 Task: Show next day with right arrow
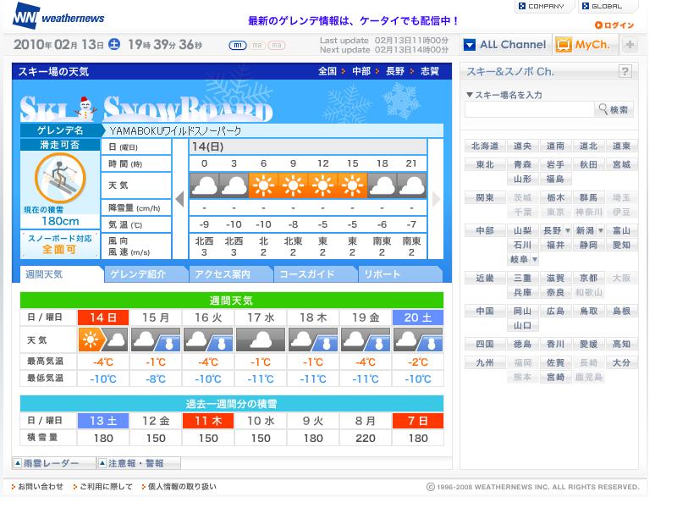pyautogui.click(x=436, y=199)
